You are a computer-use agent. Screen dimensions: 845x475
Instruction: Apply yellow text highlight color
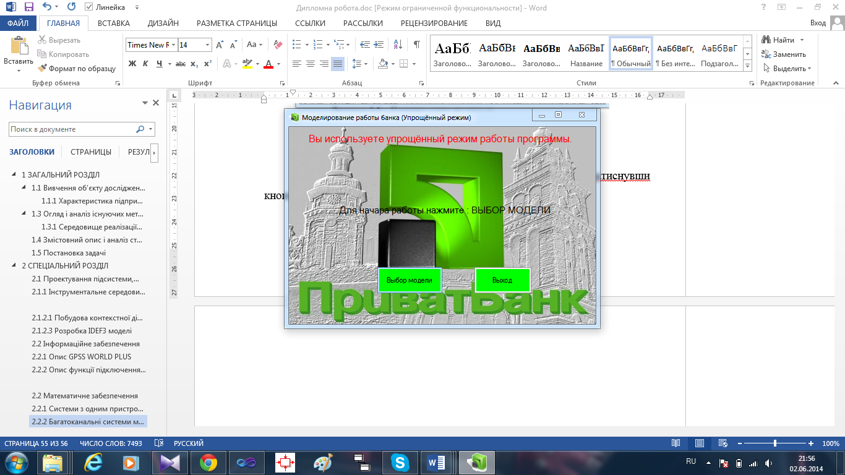(247, 64)
